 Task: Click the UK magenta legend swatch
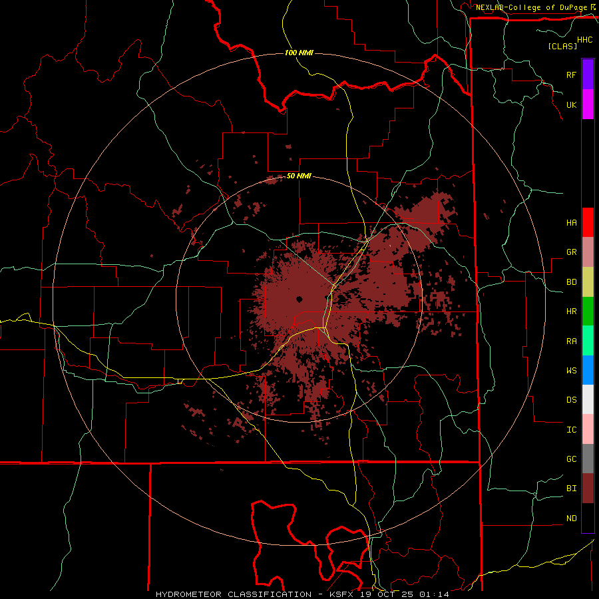click(x=588, y=104)
